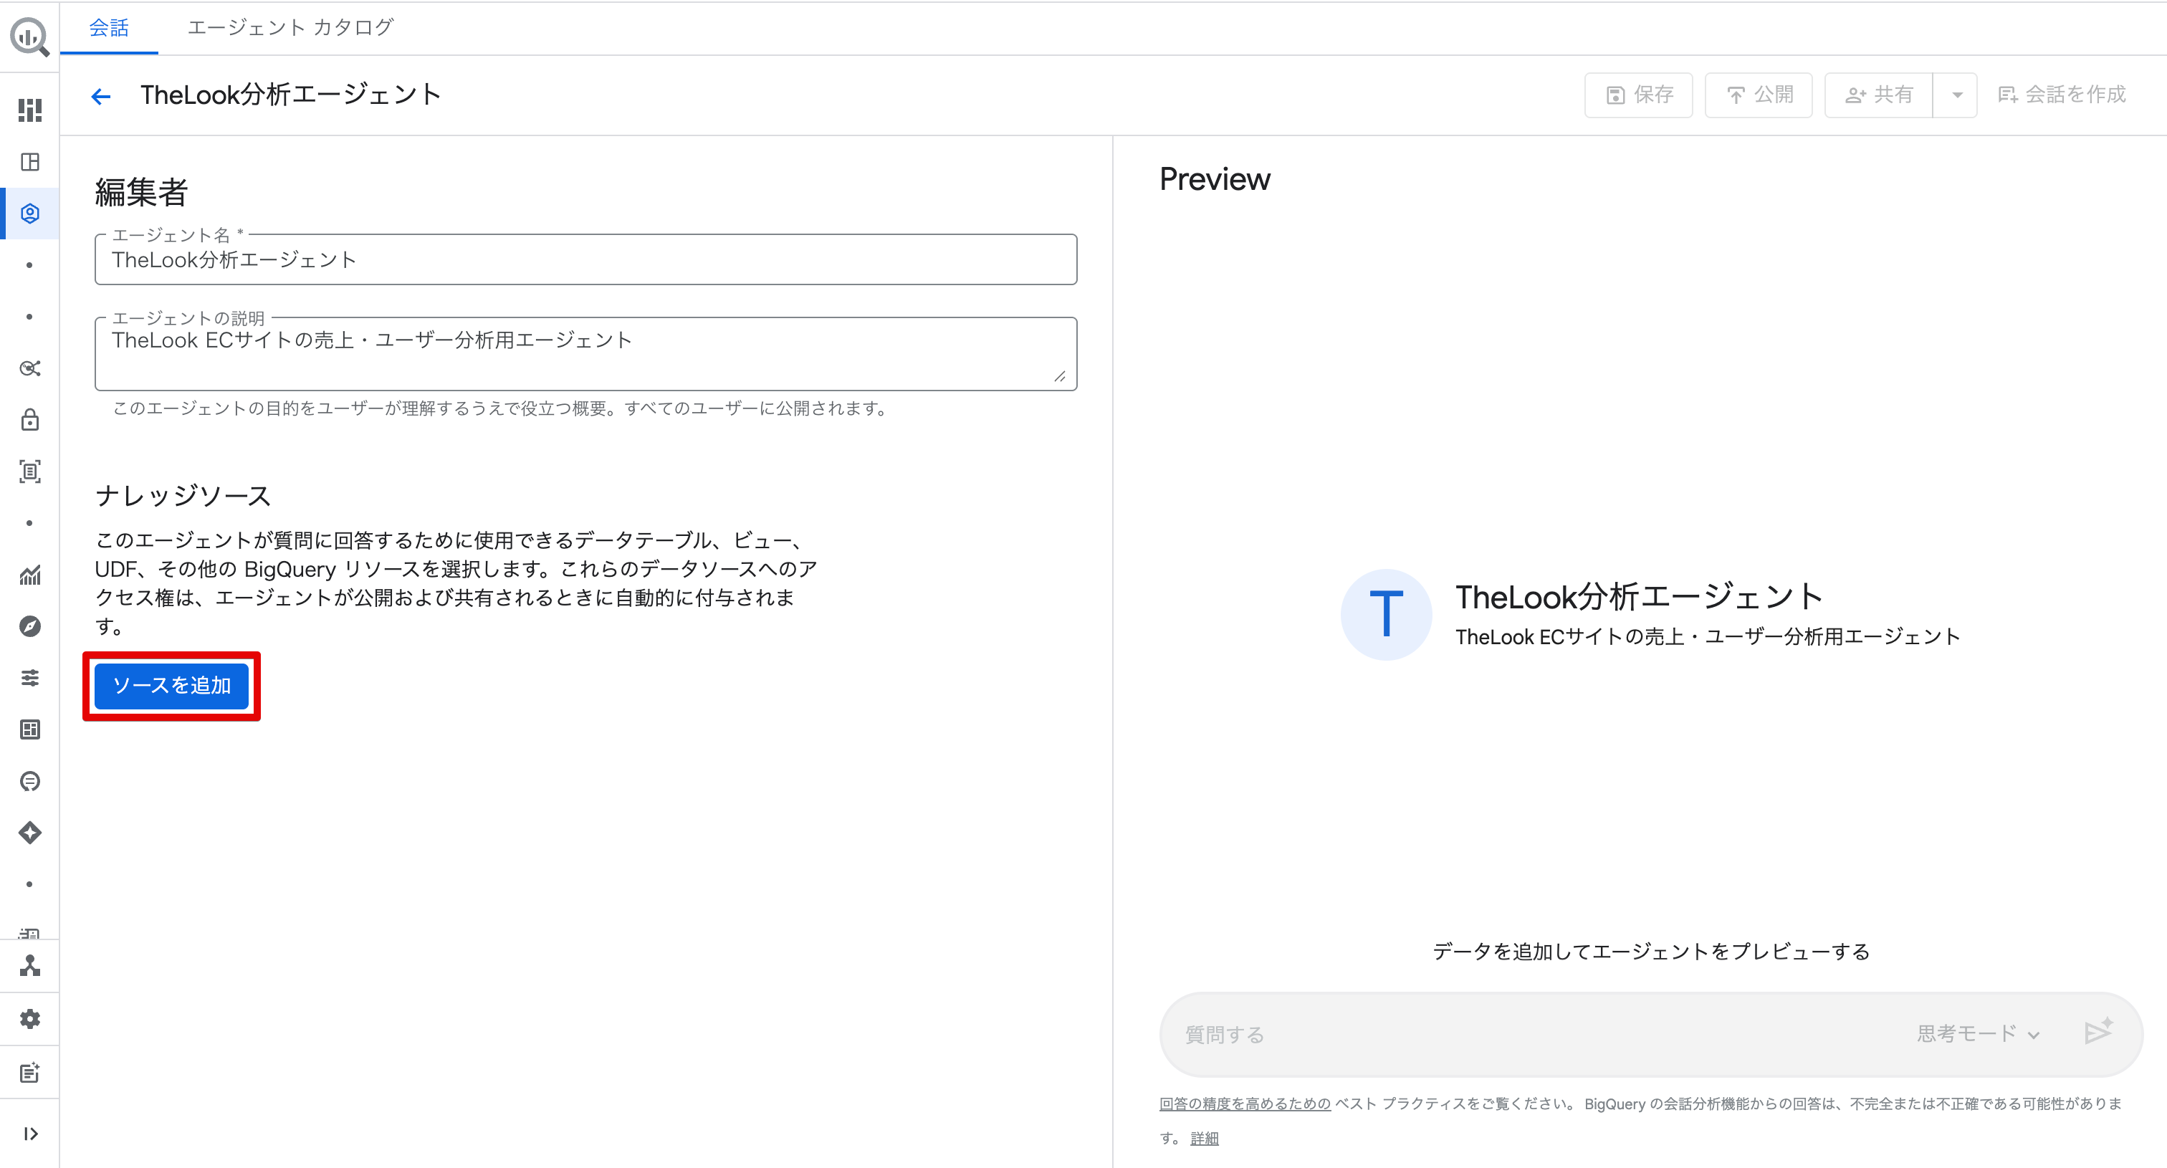Open the comment icon in the sidebar

pyautogui.click(x=29, y=781)
